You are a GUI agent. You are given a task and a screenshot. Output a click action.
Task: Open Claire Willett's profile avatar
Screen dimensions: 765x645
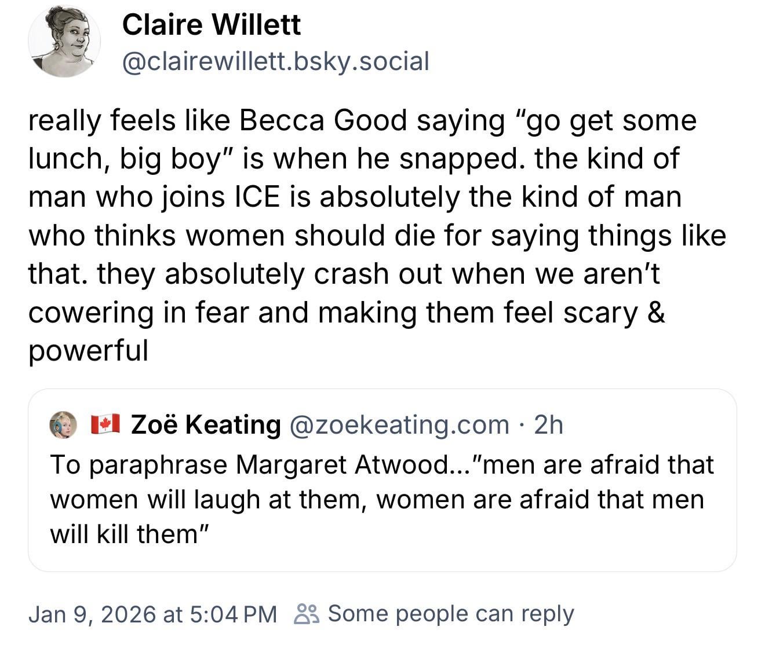point(64,42)
